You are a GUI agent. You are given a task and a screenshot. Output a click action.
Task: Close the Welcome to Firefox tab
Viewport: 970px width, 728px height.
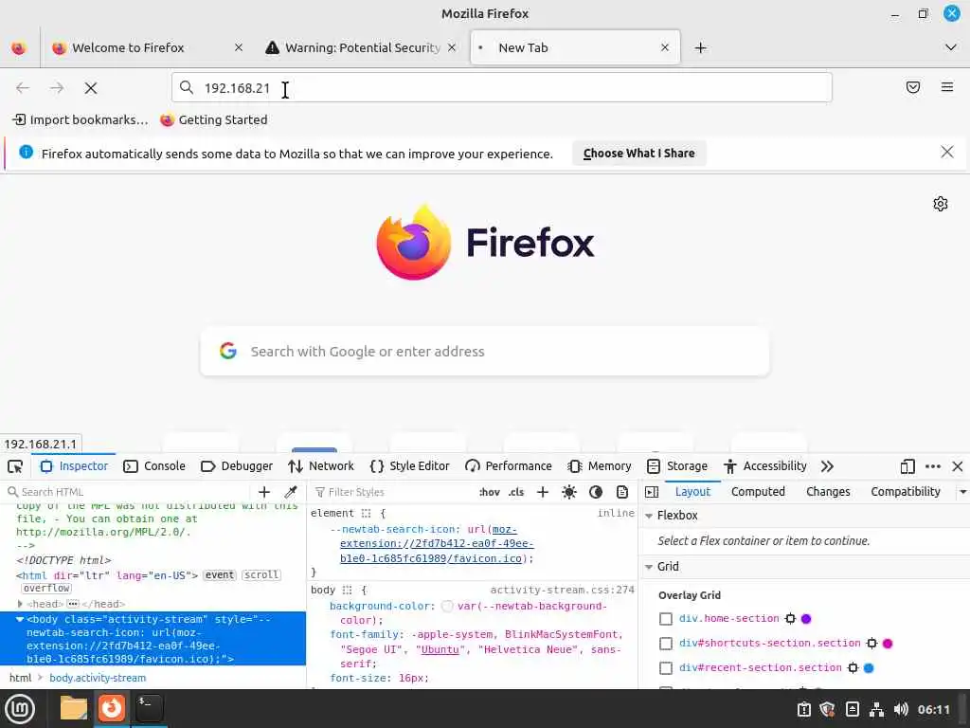(x=238, y=47)
